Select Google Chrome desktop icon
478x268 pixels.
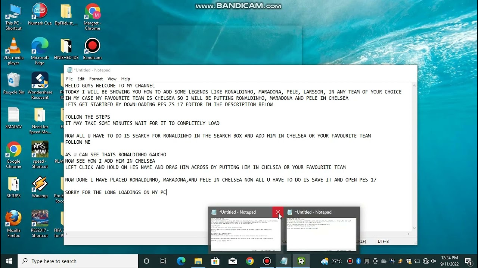click(13, 155)
